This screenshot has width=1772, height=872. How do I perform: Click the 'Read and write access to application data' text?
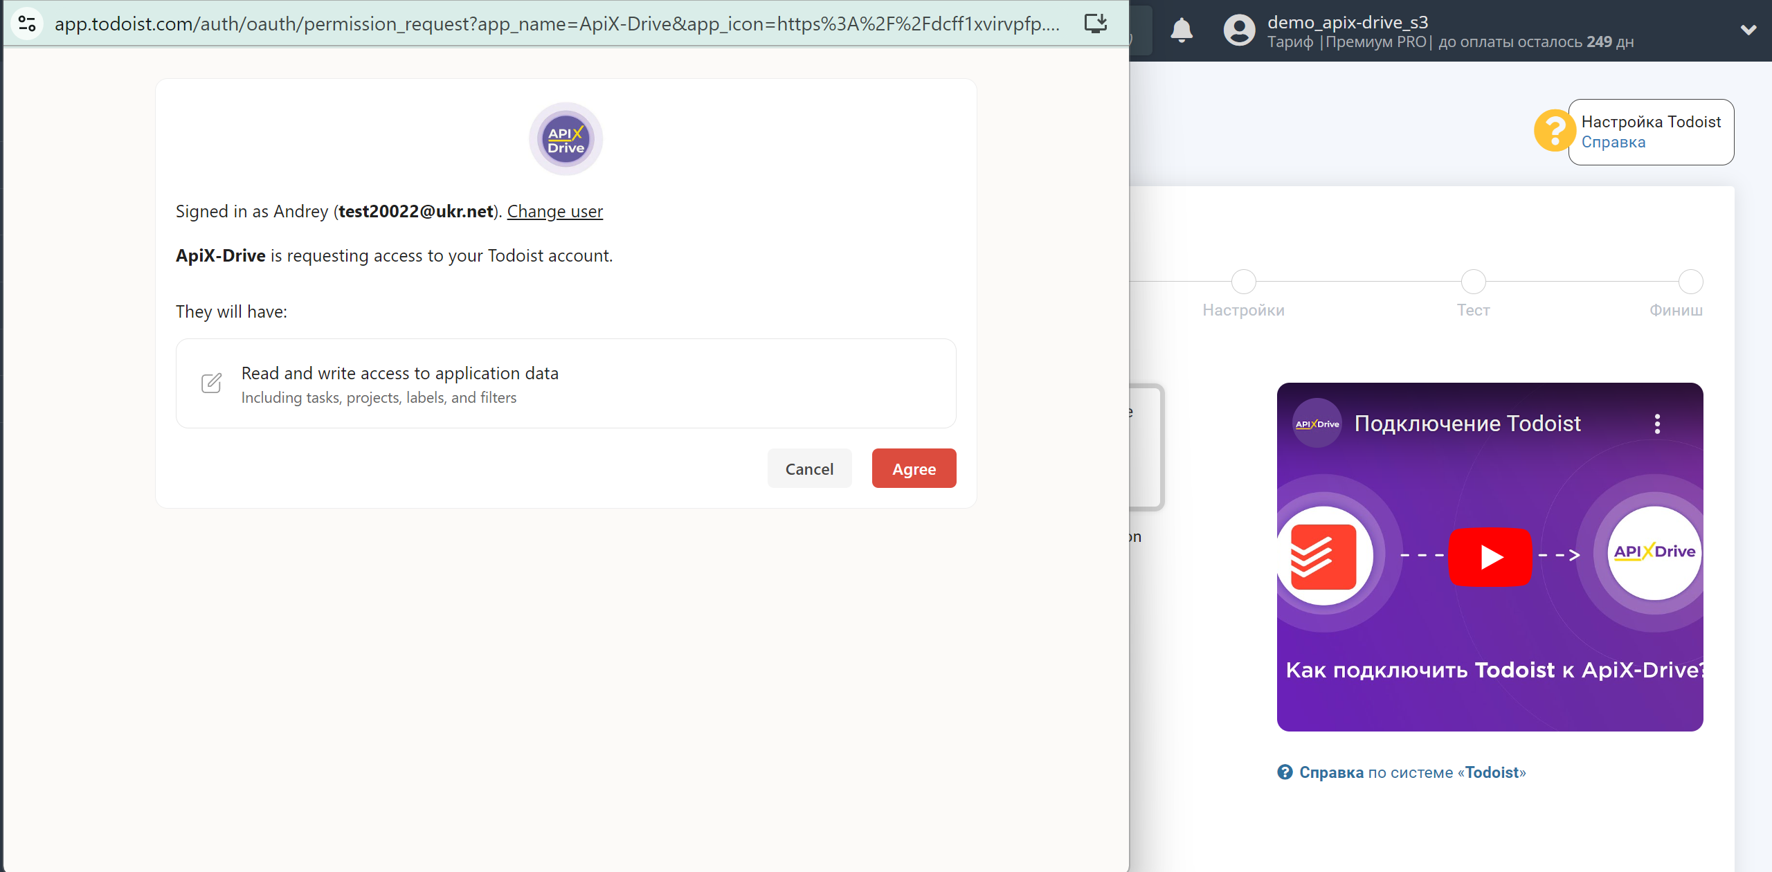400,374
